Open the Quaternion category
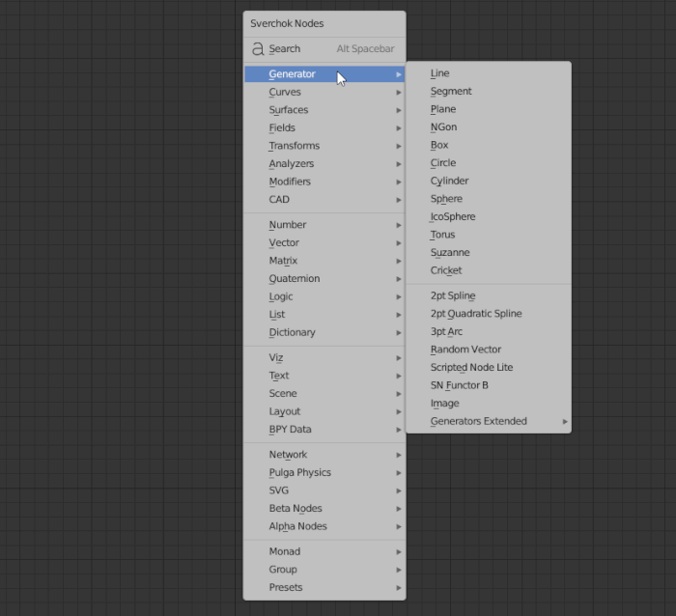This screenshot has width=676, height=616. [324, 278]
